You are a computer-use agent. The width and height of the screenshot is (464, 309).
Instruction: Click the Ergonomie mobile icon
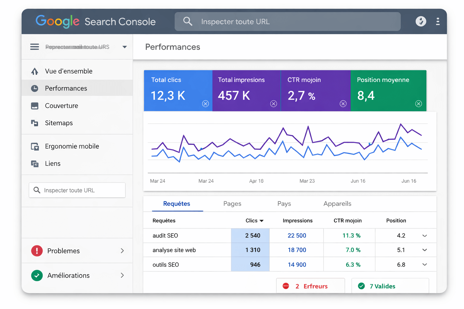click(35, 146)
